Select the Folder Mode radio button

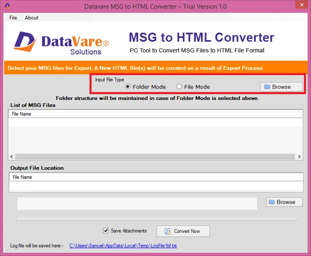click(x=127, y=87)
